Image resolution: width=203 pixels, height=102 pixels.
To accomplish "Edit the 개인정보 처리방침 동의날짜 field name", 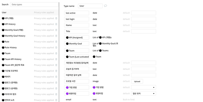I will click(x=77, y=63).
